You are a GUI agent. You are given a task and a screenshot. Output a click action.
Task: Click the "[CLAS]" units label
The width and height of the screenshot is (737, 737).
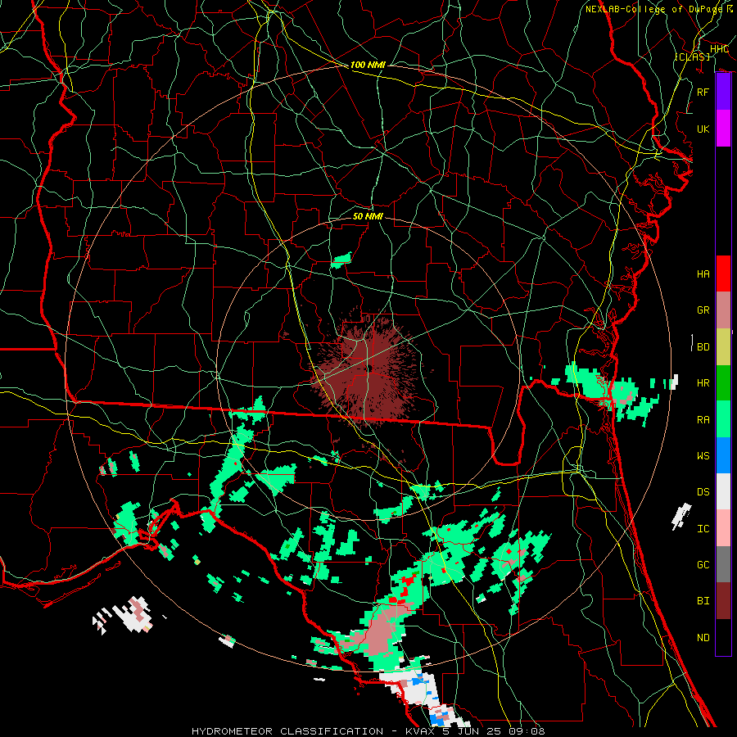692,57
